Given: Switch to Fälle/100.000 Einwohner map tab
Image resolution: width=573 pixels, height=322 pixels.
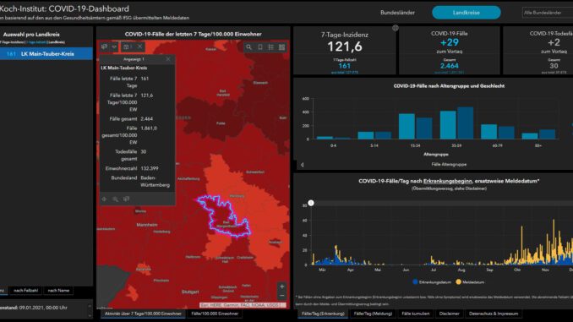Looking at the screenshot, I should pos(215,314).
